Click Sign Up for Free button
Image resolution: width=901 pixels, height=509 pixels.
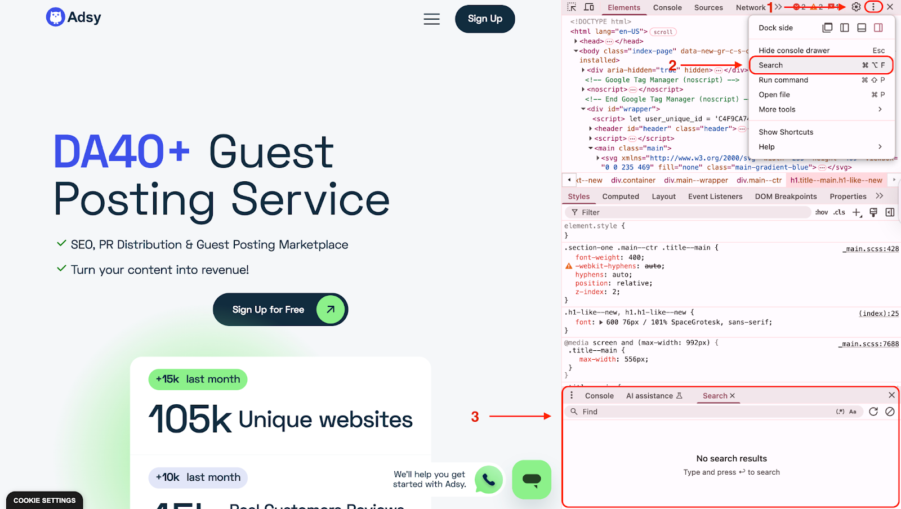click(x=280, y=310)
